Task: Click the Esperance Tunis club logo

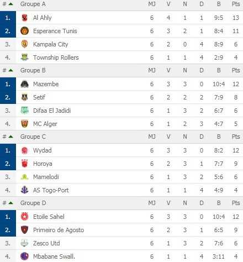Action: (x=24, y=31)
